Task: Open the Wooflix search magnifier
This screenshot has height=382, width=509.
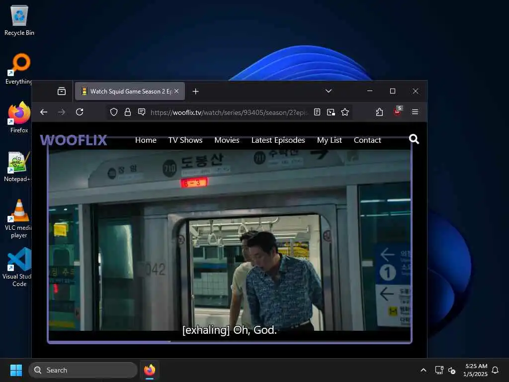Action: [414, 139]
